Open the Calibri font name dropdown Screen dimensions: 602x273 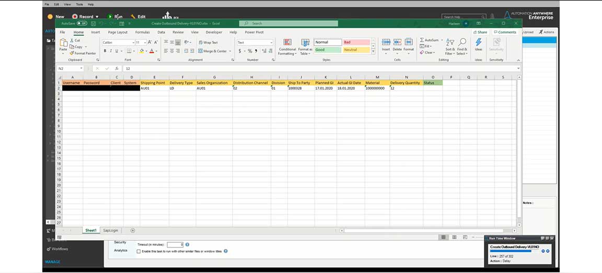tap(133, 43)
